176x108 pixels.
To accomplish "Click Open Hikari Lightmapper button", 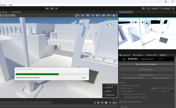I will [x=146, y=64].
